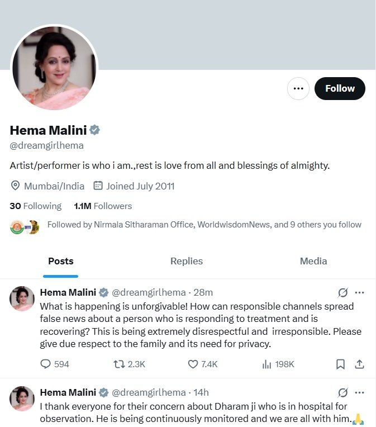View analytics showing 198K views
376x427 pixels.
pyautogui.click(x=266, y=364)
